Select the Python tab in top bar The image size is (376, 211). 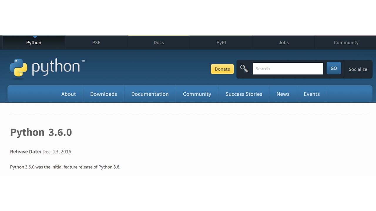coord(34,42)
